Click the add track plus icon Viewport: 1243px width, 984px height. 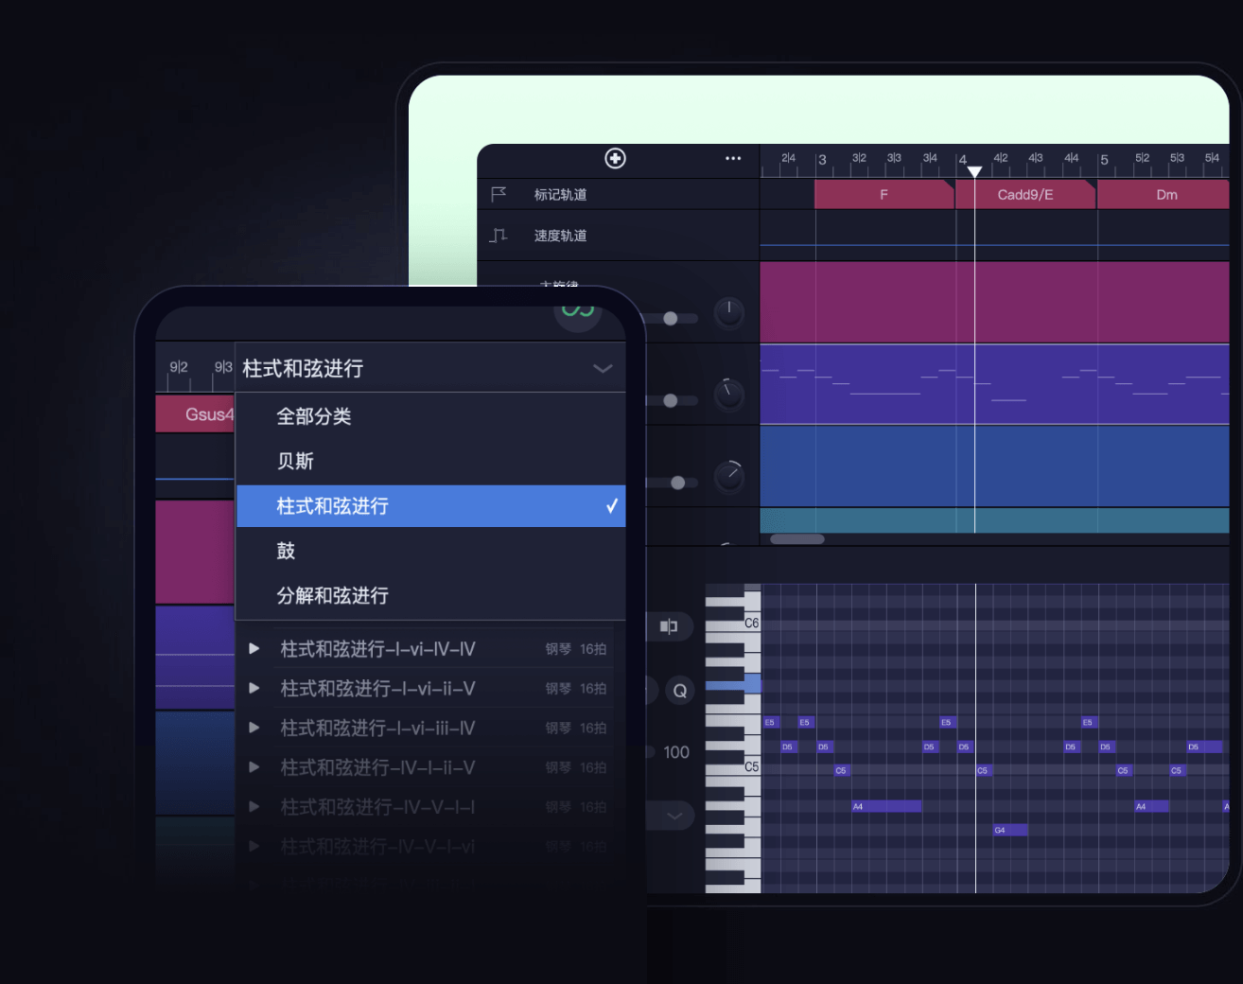615,158
